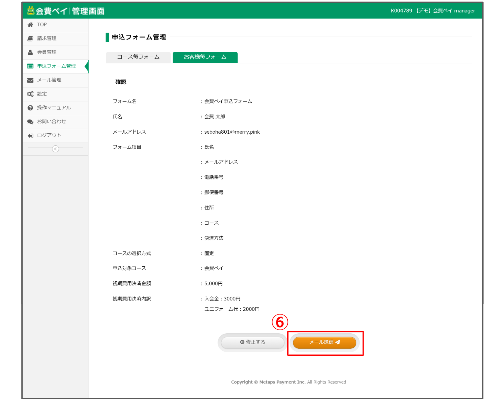Click the ログアウト exit icon
Screen dimensions: 485x400
[30, 135]
